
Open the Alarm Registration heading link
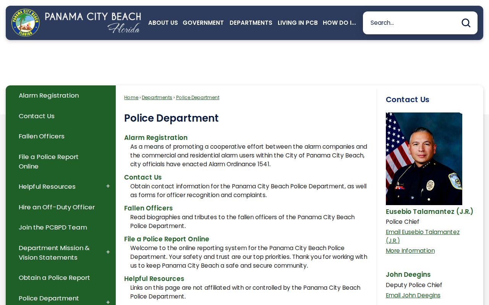point(156,138)
